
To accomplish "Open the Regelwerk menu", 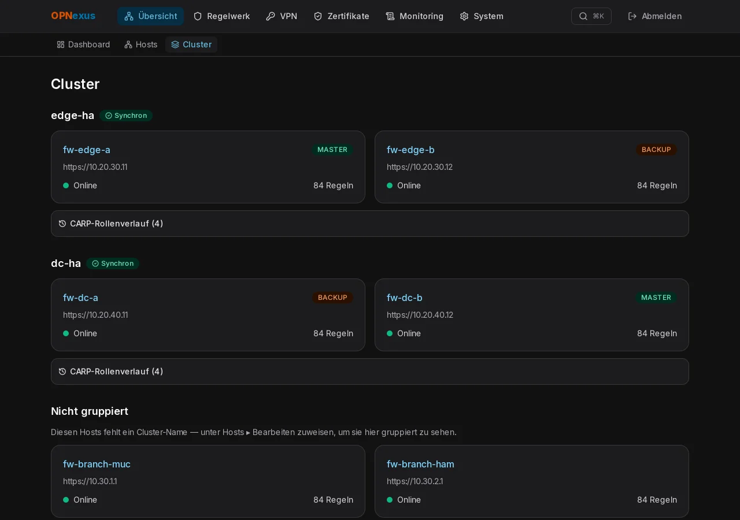I will 221,16.
